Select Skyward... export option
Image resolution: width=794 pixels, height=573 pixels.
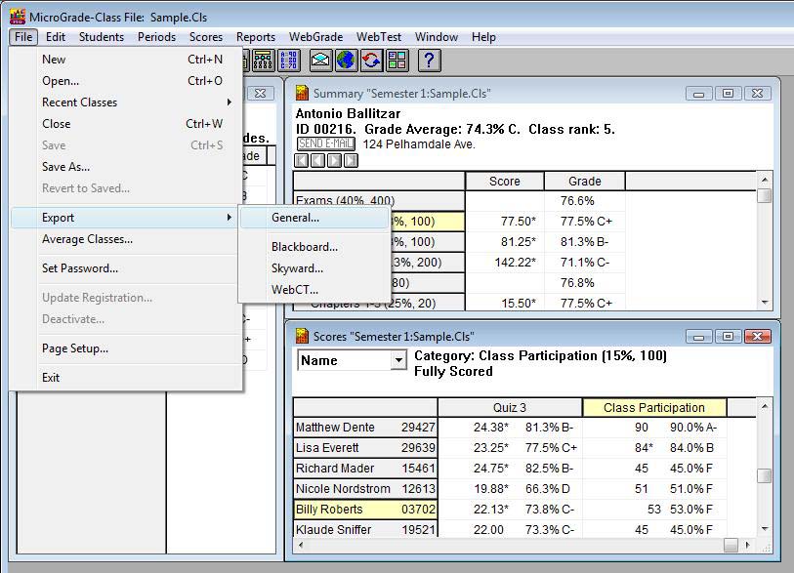click(313, 268)
